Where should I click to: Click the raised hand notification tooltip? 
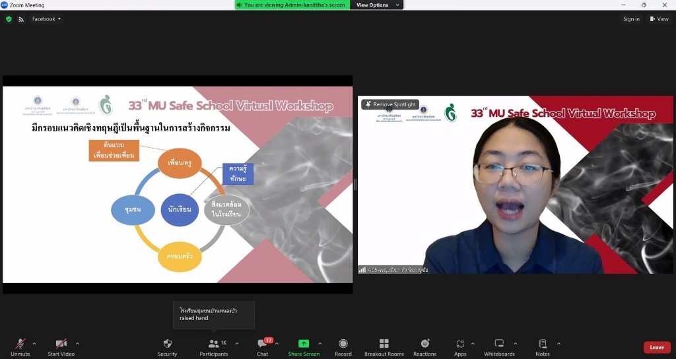[214, 315]
